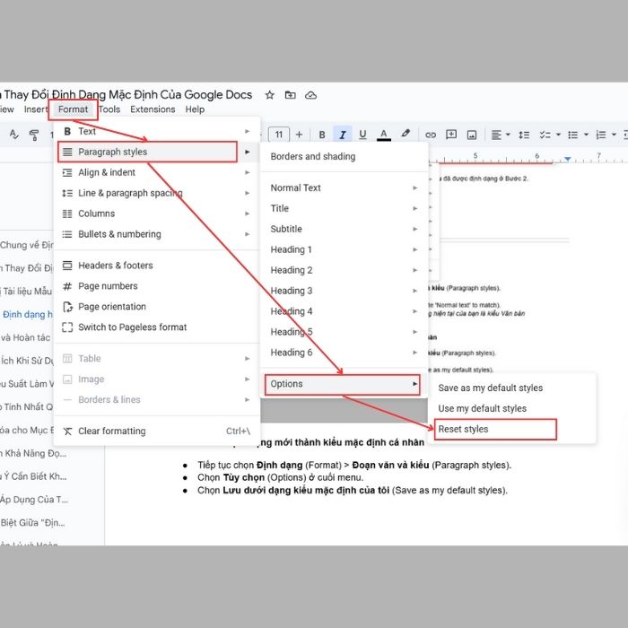The height and width of the screenshot is (628, 628).
Task: Click the add comment icon
Action: click(451, 135)
